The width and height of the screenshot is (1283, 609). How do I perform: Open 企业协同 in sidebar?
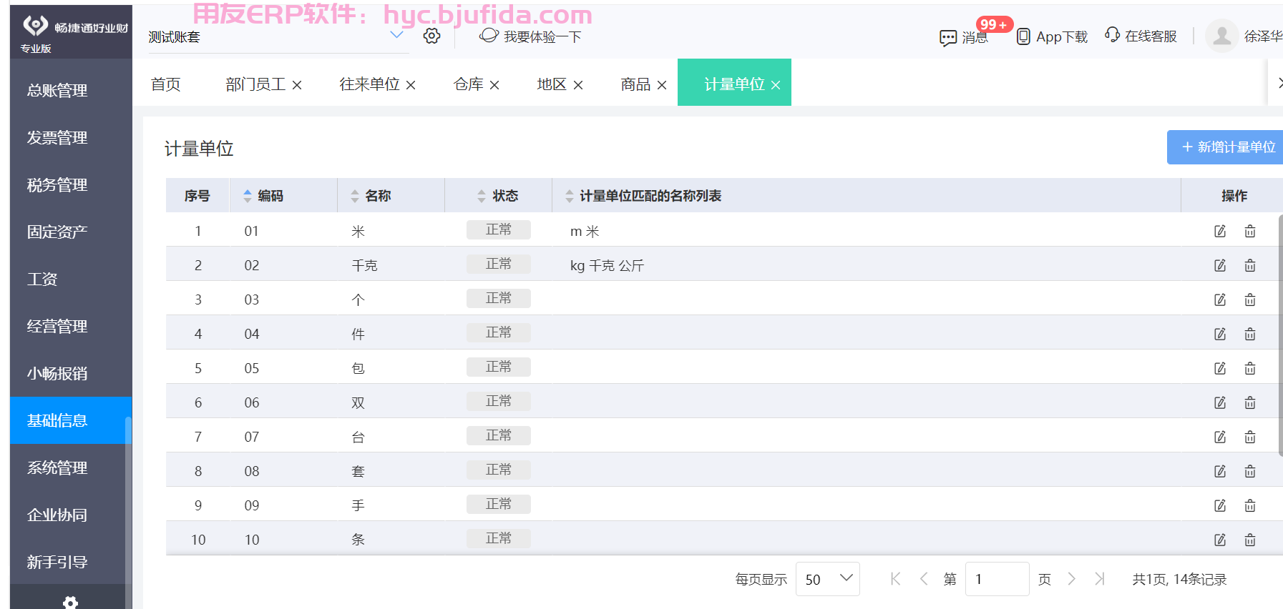pyautogui.click(x=71, y=515)
